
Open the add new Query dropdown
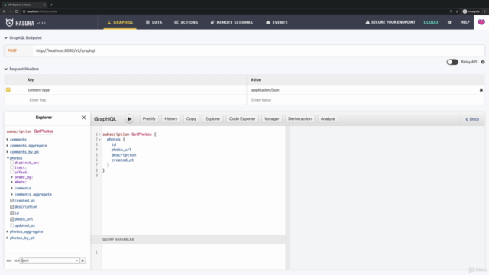[x=49, y=260]
